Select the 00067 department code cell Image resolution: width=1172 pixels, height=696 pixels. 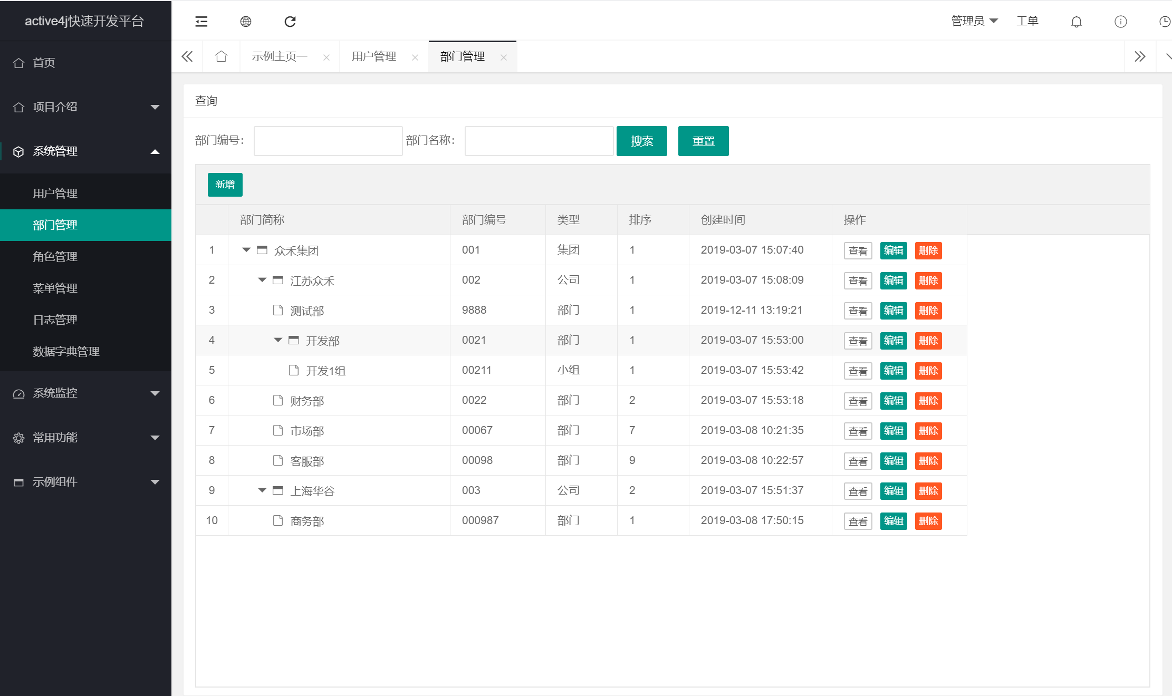click(498, 430)
